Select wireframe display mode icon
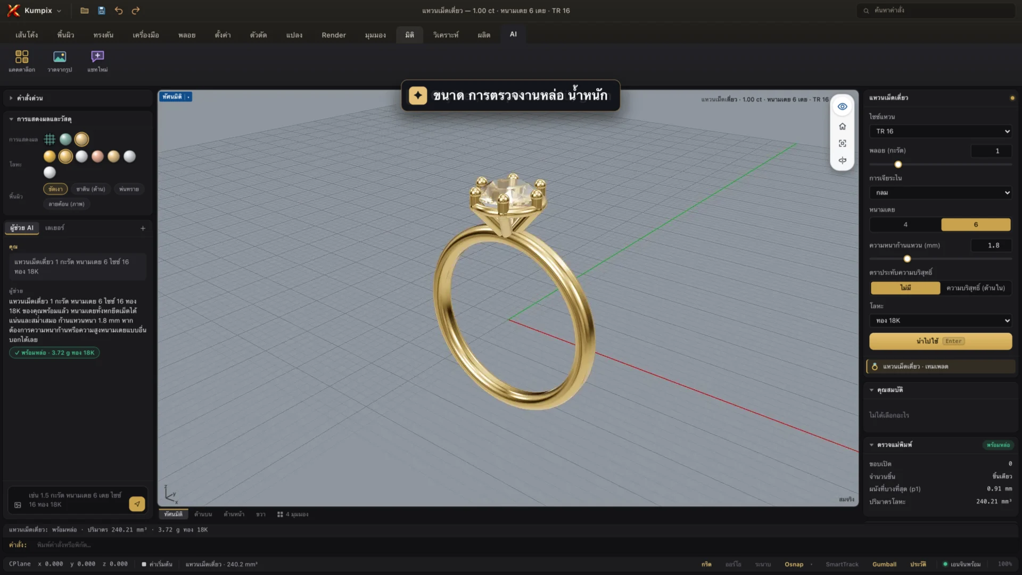The height and width of the screenshot is (575, 1022). [x=50, y=139]
